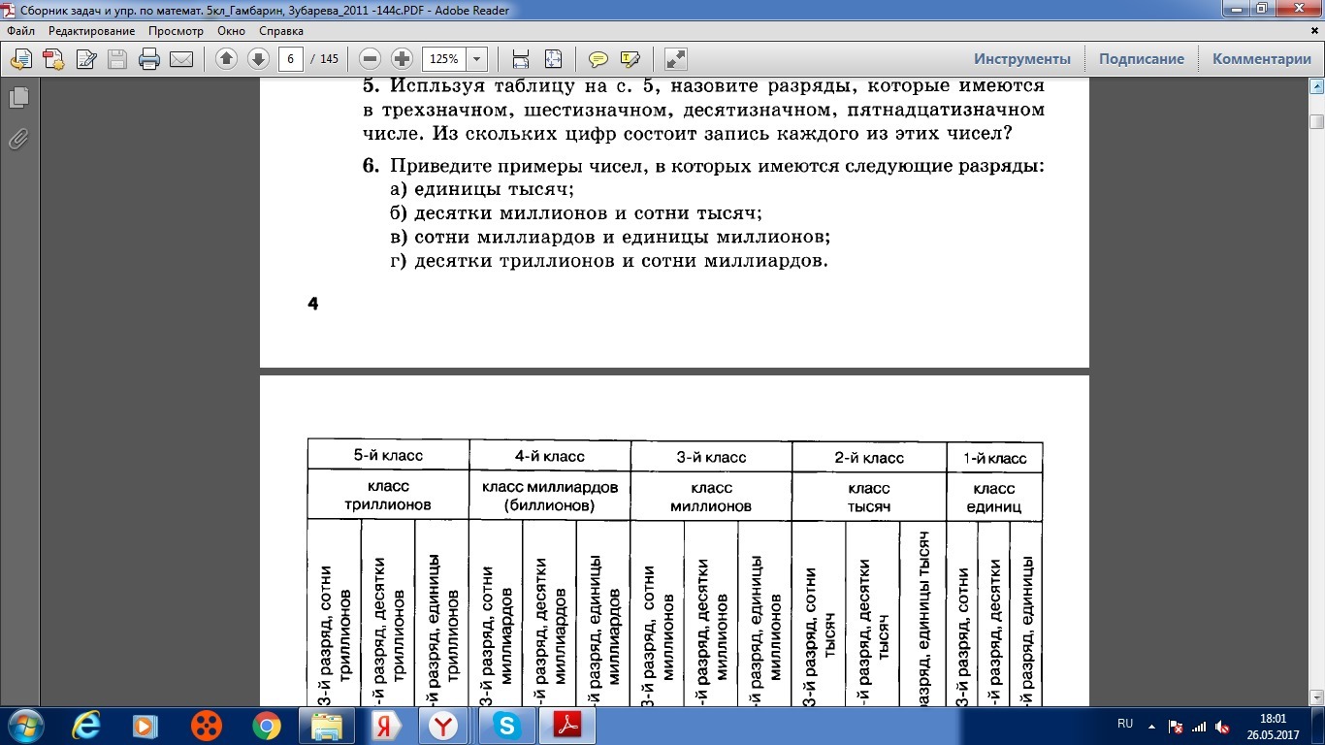Show the Attachments paperclip panel
1325x745 pixels.
click(x=17, y=140)
